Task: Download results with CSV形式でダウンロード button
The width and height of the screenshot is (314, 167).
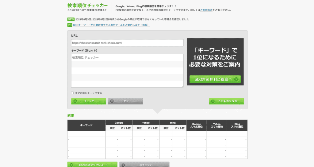Action: [x=92, y=165]
